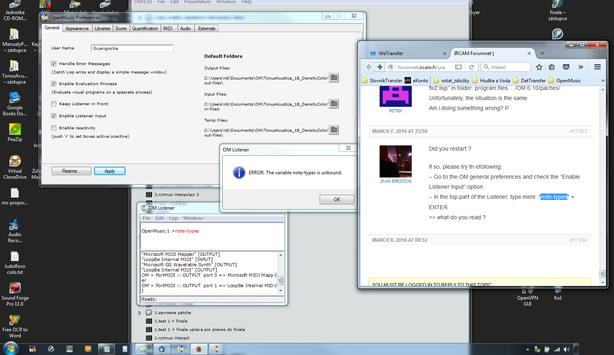Uncheck Handle Error Messages

[53, 63]
